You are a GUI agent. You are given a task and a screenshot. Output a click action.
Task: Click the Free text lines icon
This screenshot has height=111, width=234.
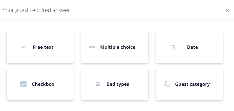pyautogui.click(x=23, y=47)
